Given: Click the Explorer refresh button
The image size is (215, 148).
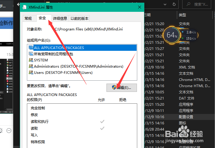Looking at the screenshot, I should (174, 4).
